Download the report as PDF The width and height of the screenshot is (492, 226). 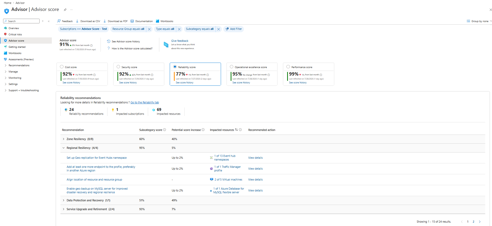(115, 21)
